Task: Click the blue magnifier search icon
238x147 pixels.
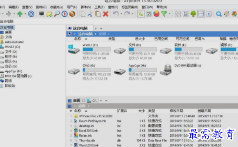Action: click(x=219, y=14)
